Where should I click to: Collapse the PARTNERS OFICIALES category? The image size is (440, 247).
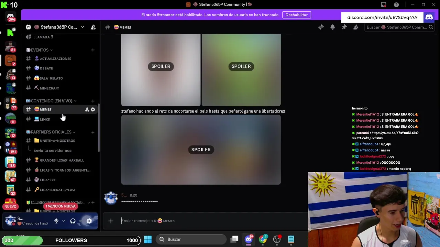click(51, 132)
